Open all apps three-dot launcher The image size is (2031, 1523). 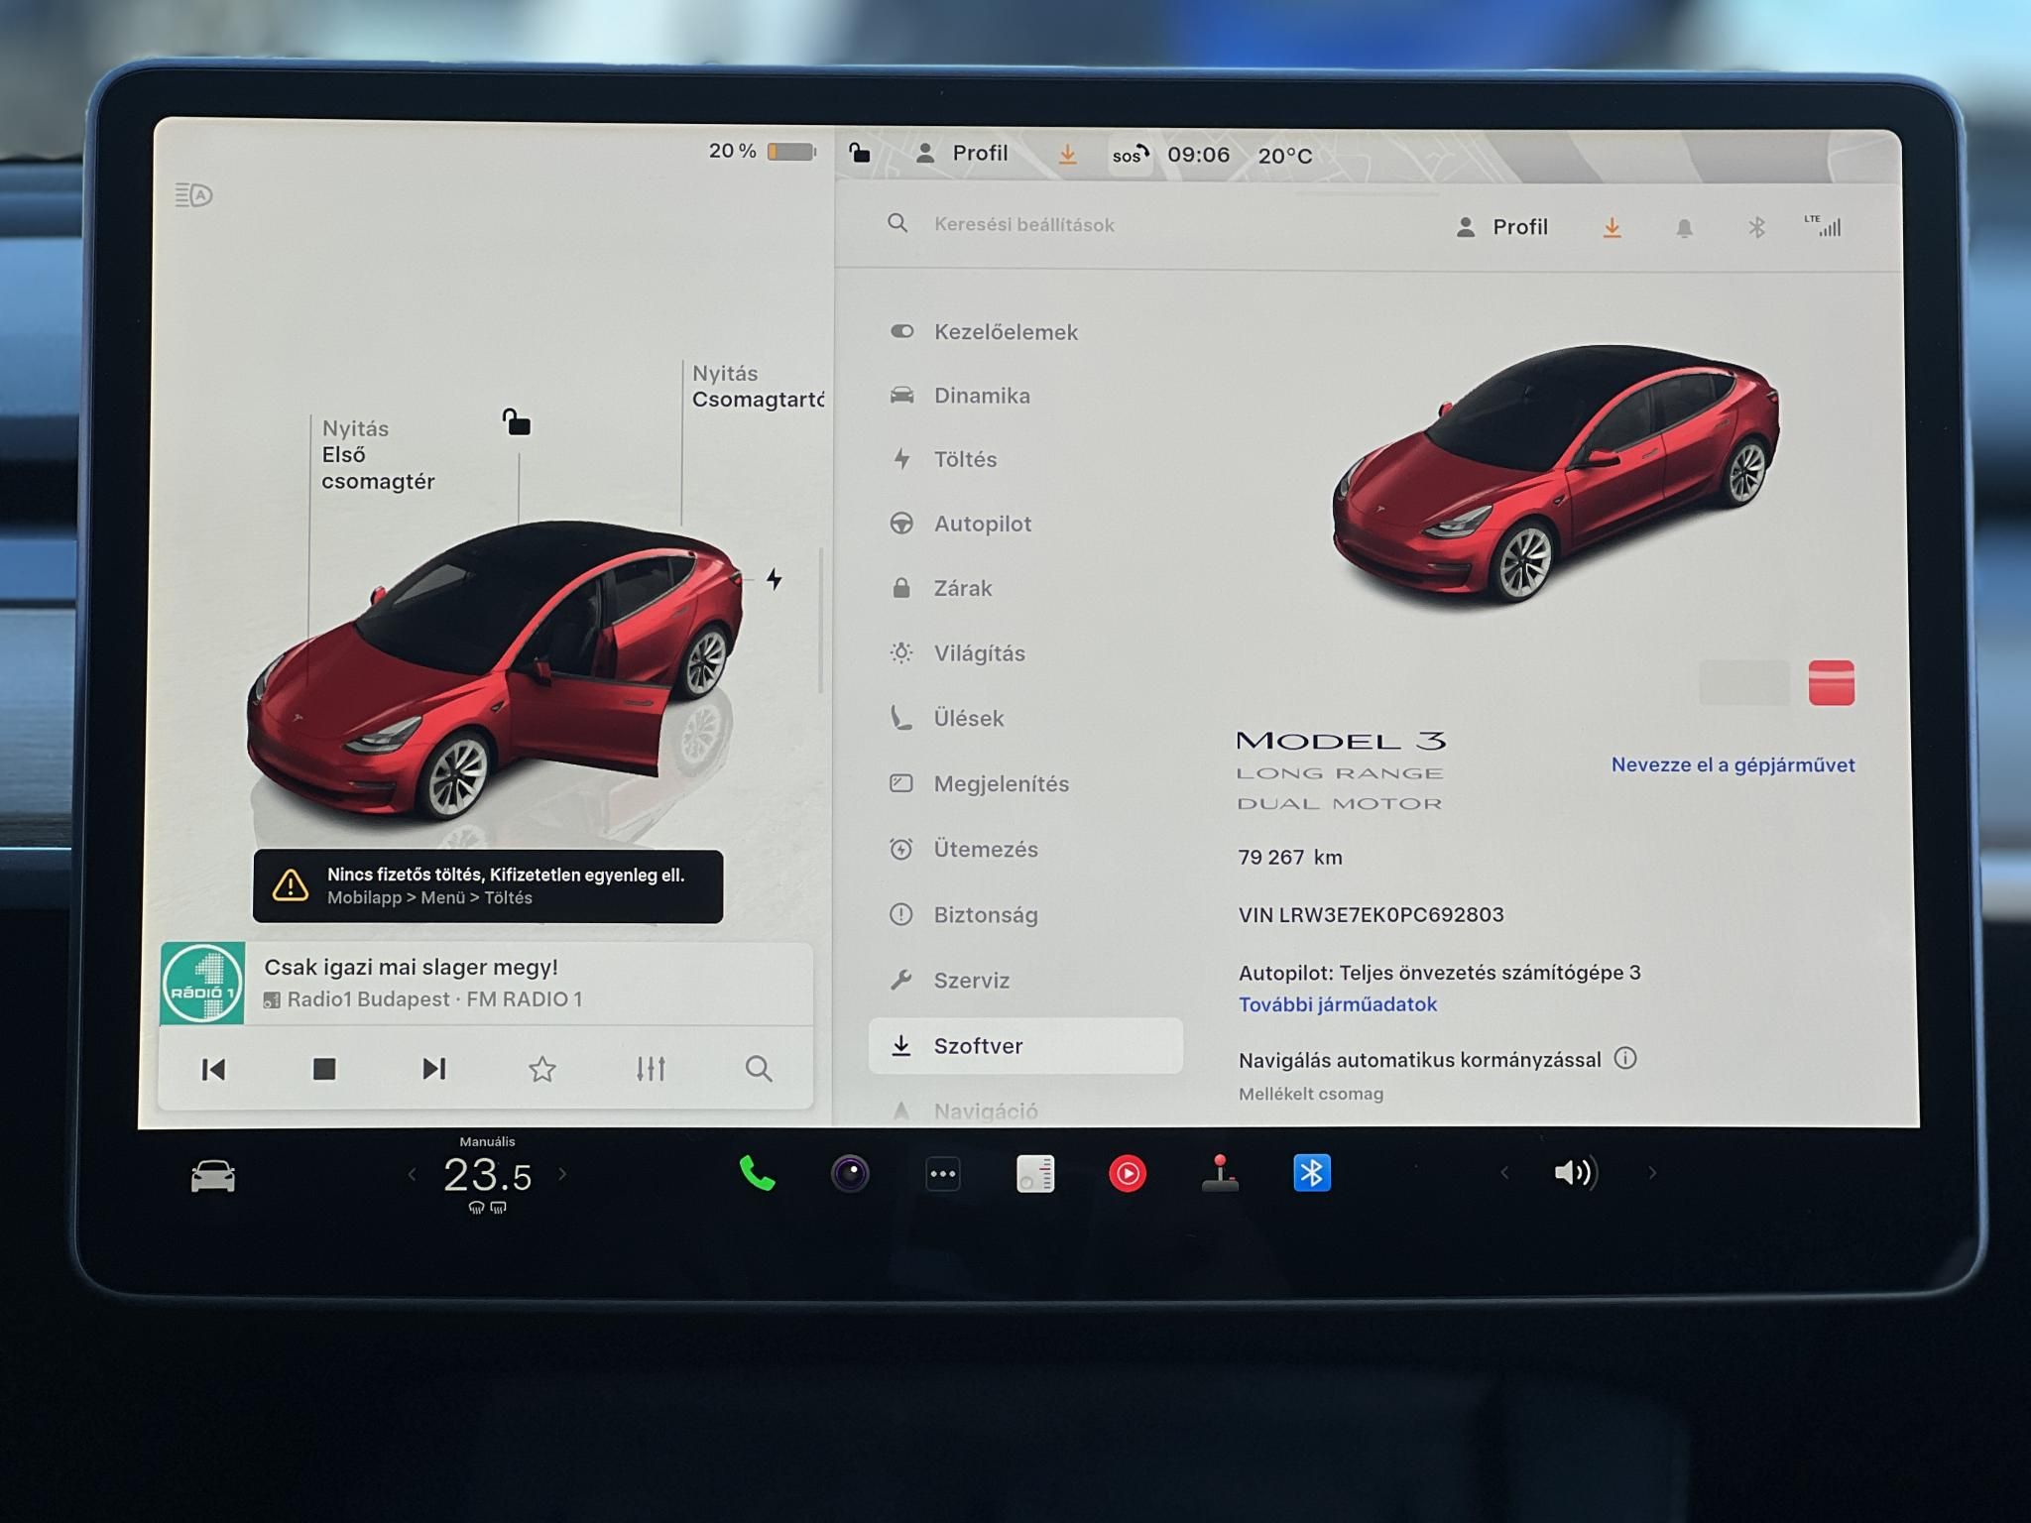(942, 1174)
